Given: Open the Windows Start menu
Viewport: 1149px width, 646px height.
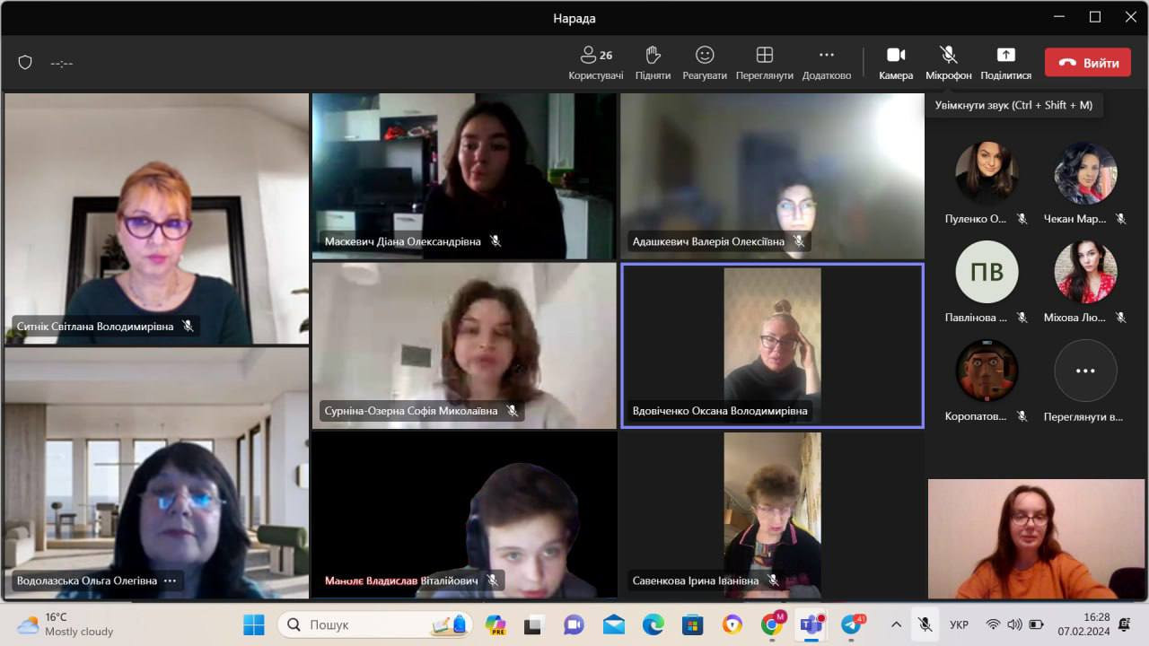Looking at the screenshot, I should 254,624.
